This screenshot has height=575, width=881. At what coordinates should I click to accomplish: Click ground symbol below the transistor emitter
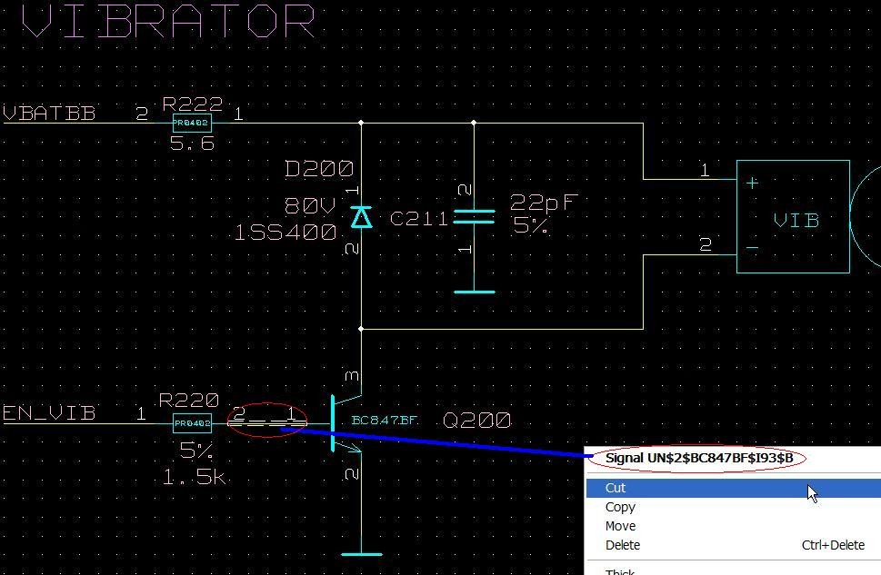361,552
